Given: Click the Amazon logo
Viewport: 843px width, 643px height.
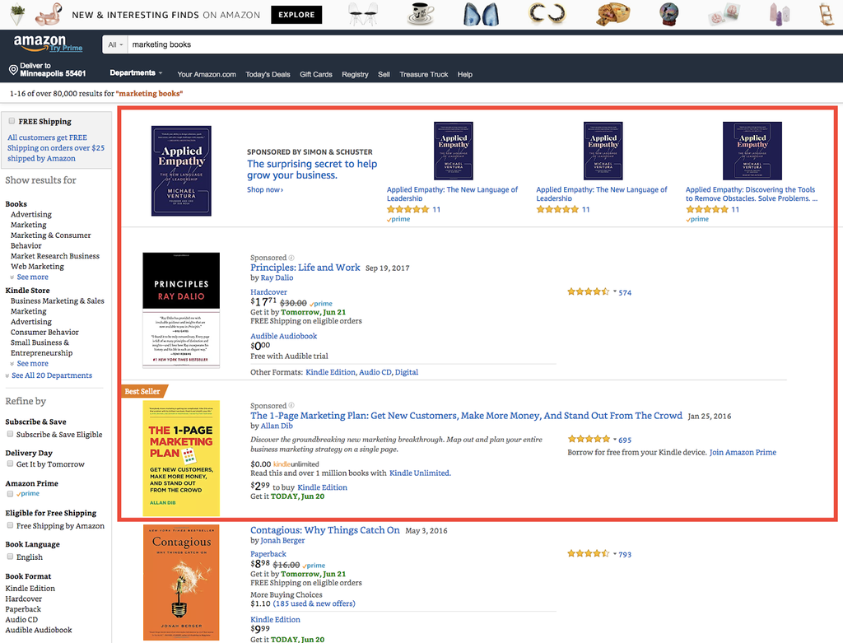Looking at the screenshot, I should pyautogui.click(x=40, y=43).
